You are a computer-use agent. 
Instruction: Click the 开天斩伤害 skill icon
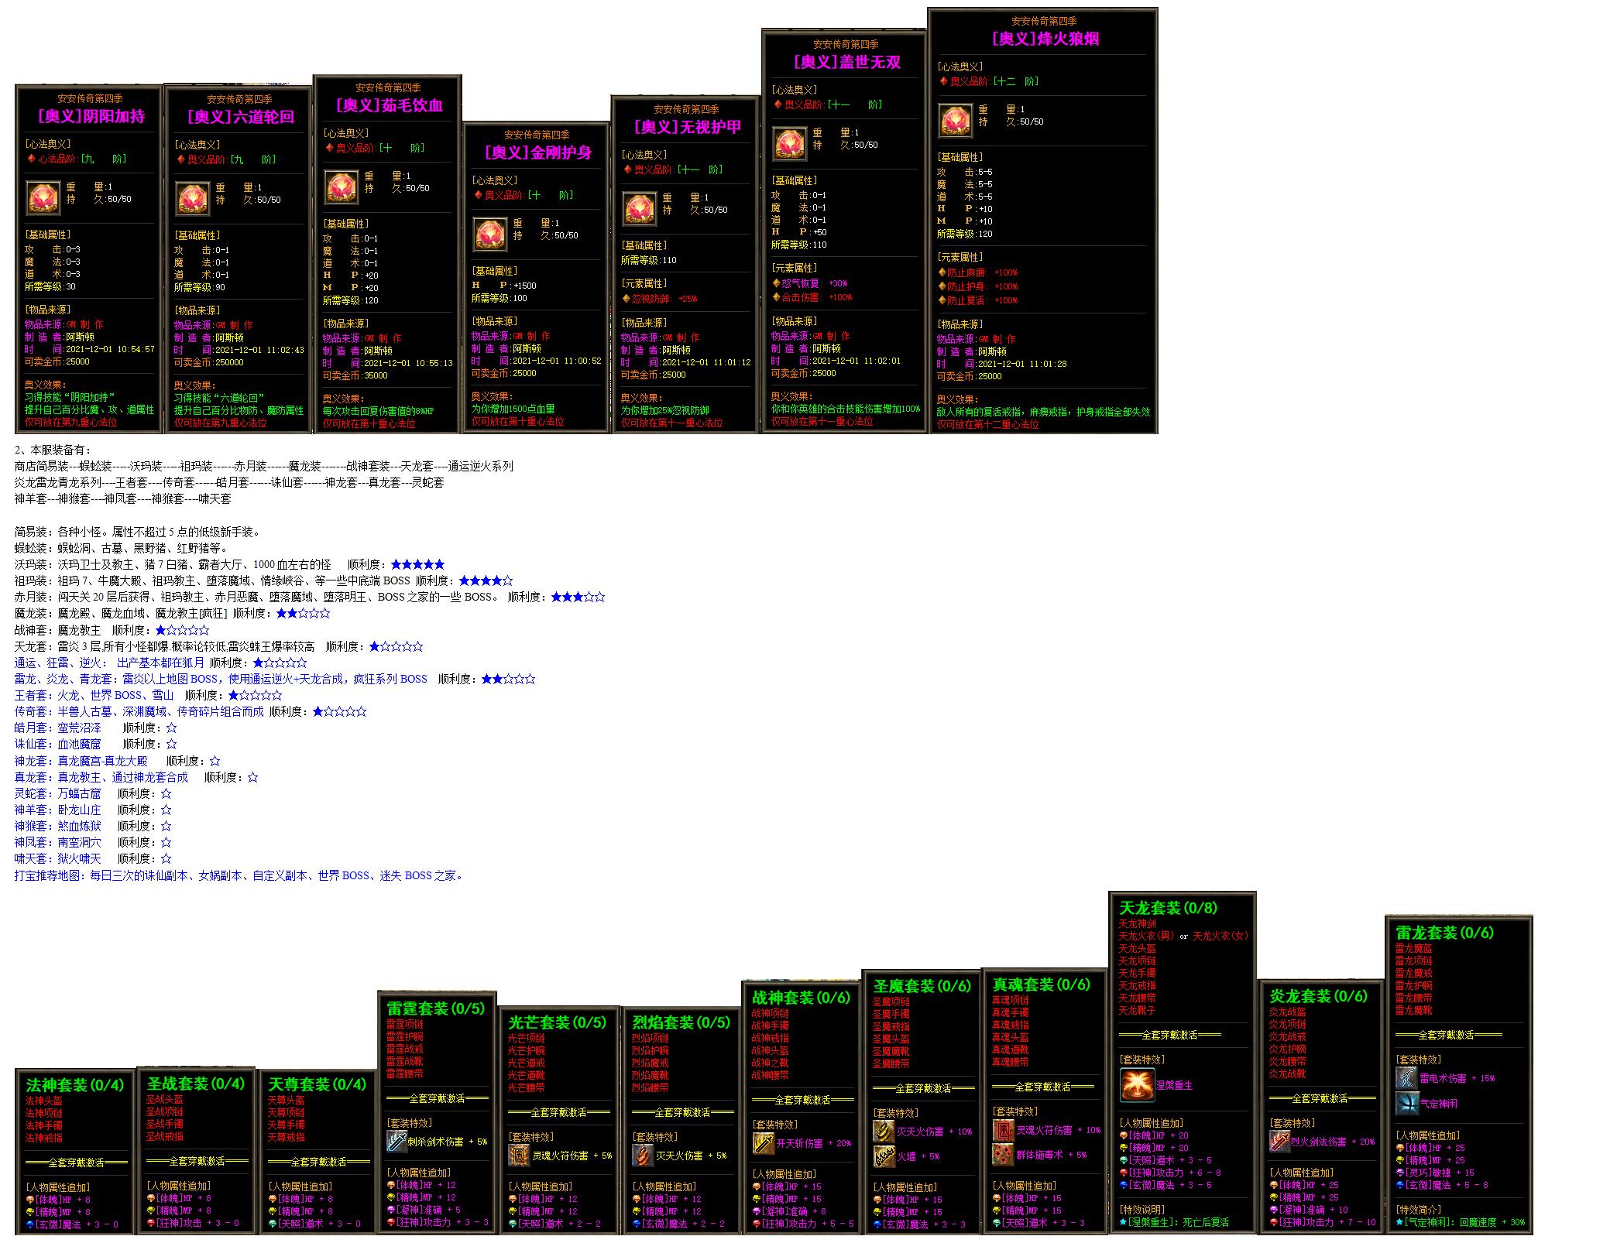(x=763, y=1142)
